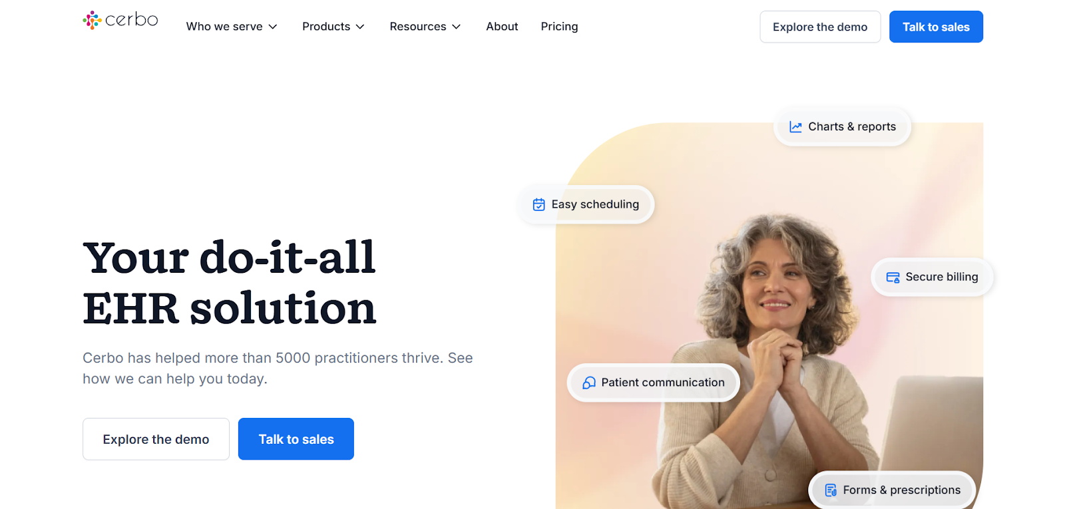Click the Charts & reports chart icon
The width and height of the screenshot is (1065, 509).
[795, 127]
